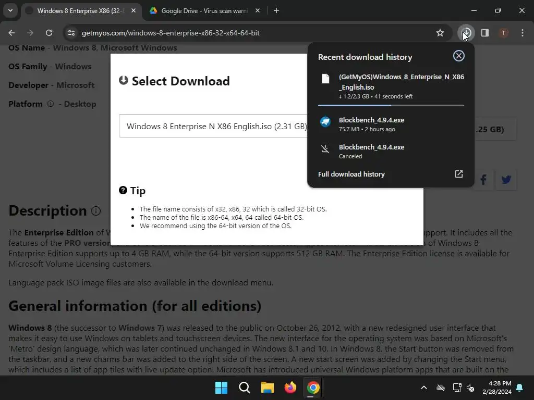
Task: Close the Windows 8 Enterprise tab
Action: click(133, 10)
